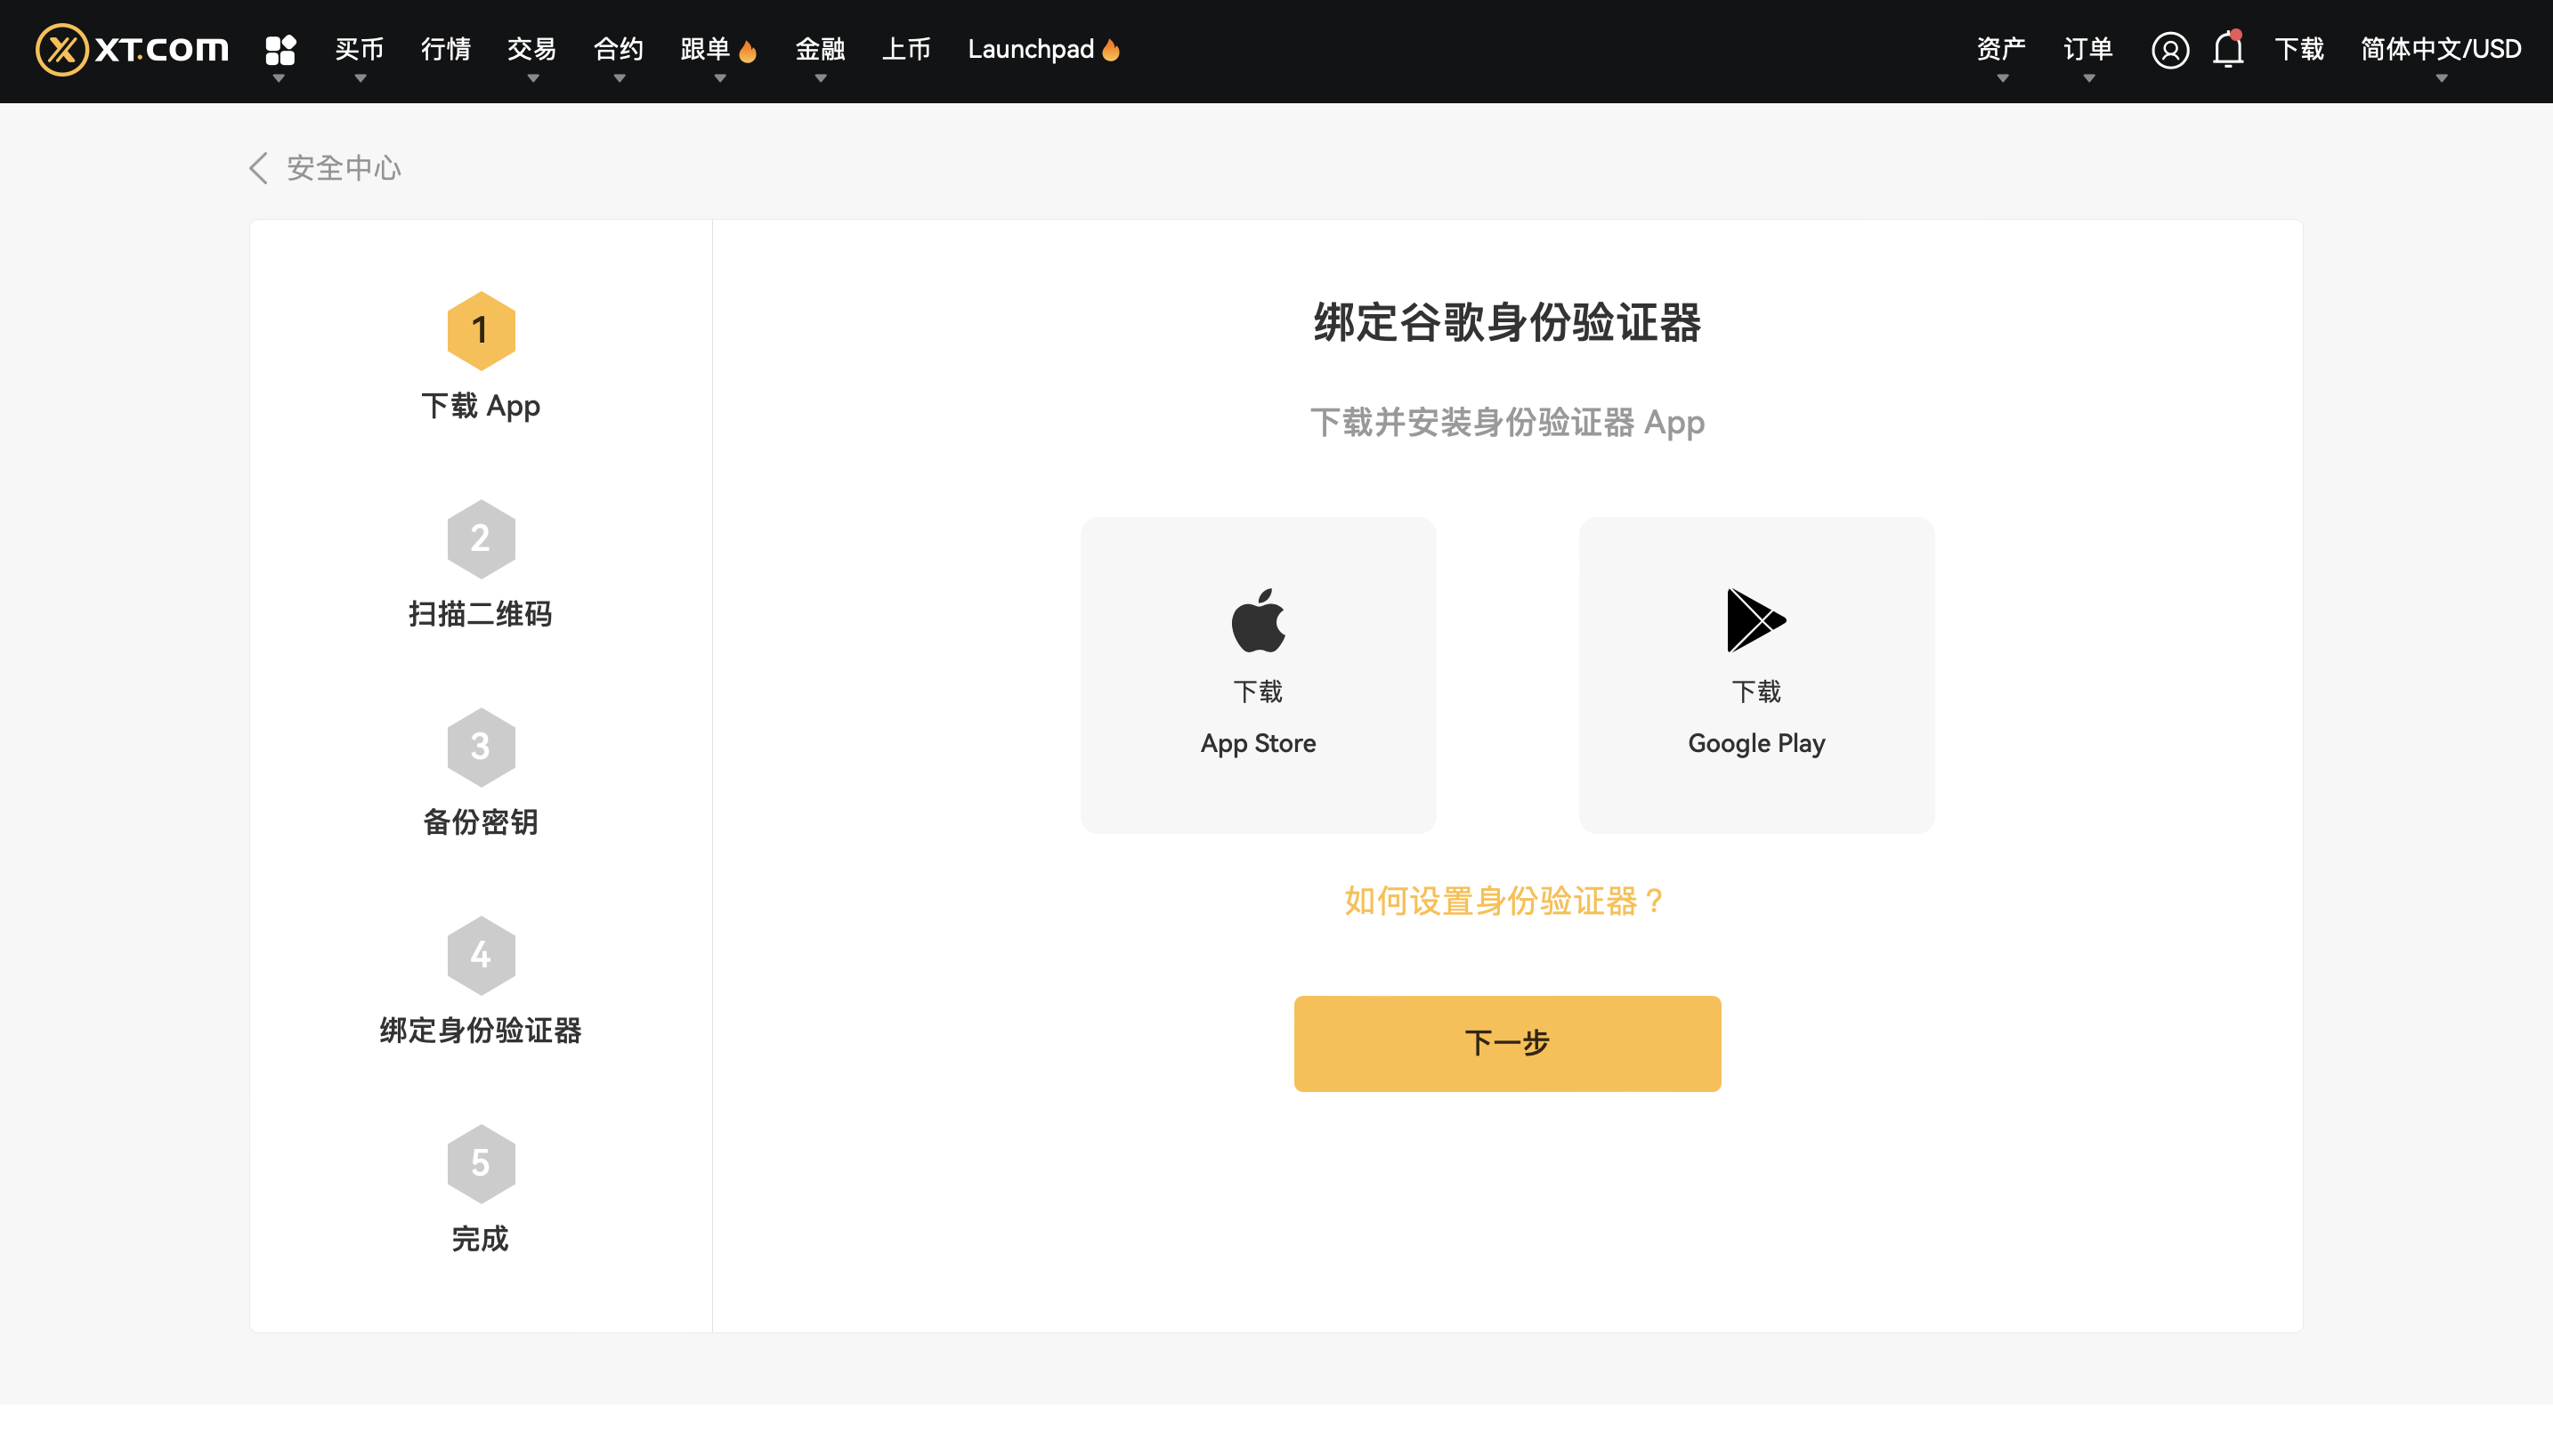Expand the 买币 dropdown menu
Viewport: 2553px width, 1456px height.
click(x=359, y=50)
